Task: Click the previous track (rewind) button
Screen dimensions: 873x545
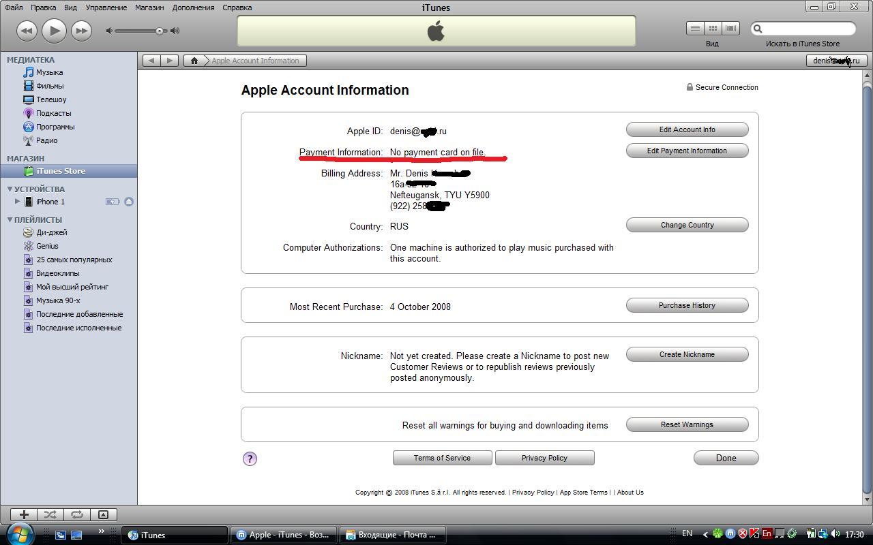Action: point(27,31)
